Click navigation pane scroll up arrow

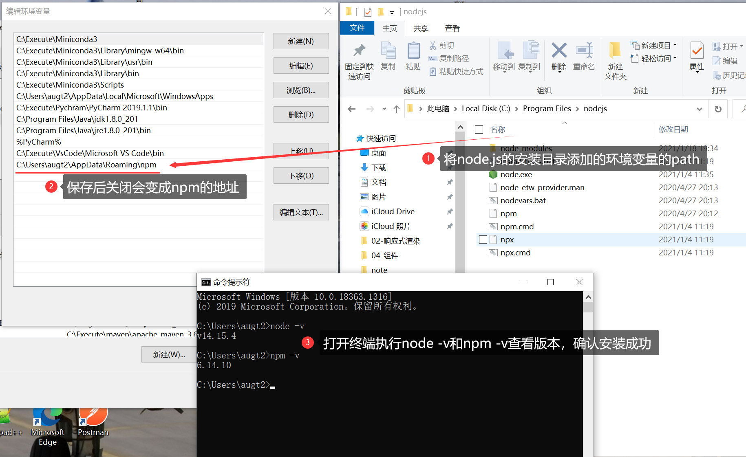[460, 127]
